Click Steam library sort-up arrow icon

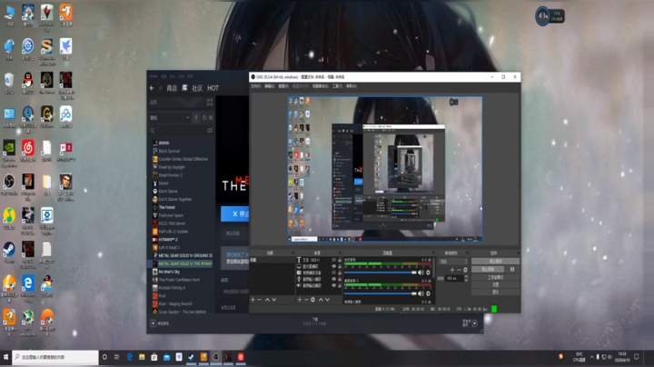196,117
